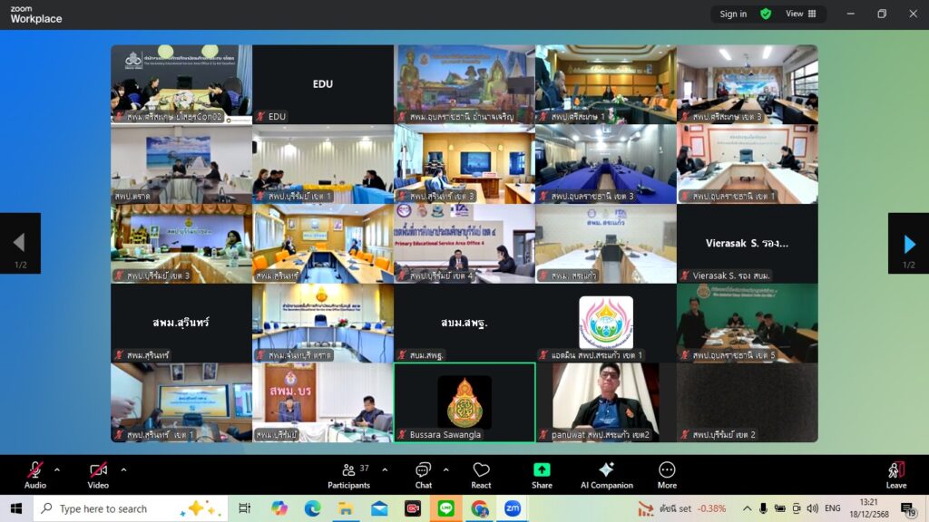Go to previous page of video gallery
Viewport: 929px width, 522px height.
pos(19,243)
